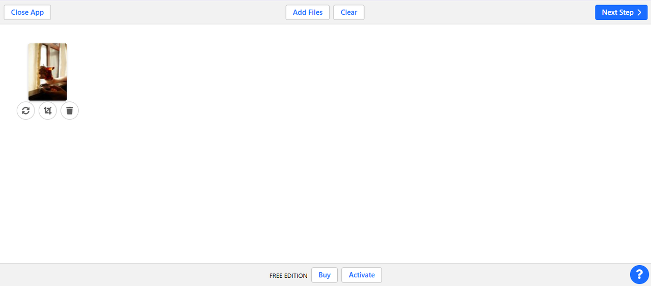Click the Close App button
The width and height of the screenshot is (651, 286).
[x=27, y=12]
